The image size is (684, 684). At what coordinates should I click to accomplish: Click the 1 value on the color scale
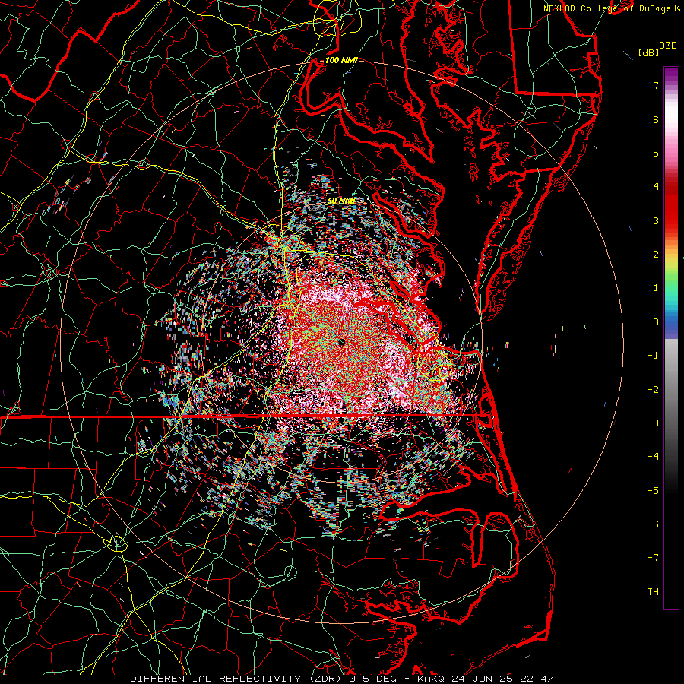[x=656, y=288]
